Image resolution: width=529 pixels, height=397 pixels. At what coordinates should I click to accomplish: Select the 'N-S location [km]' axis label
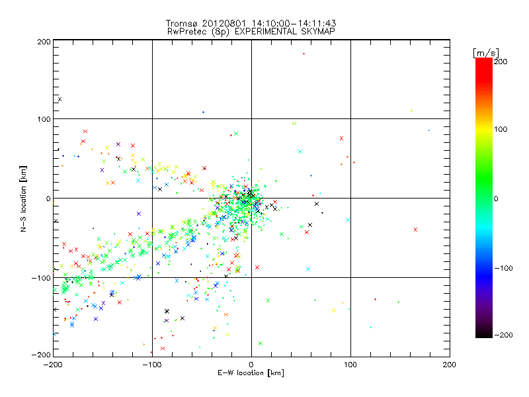(x=23, y=198)
